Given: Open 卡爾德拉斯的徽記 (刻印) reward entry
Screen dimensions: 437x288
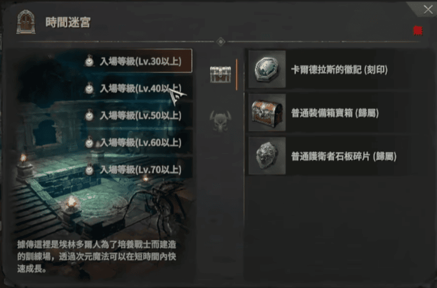Looking at the screenshot, I should coord(329,69).
